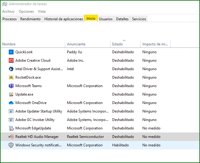Click the Adobe Updater Startup Utility icon
This screenshot has height=163, width=200.
tap(11, 111)
